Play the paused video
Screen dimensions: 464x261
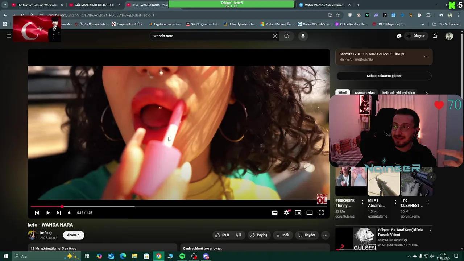[48, 213]
